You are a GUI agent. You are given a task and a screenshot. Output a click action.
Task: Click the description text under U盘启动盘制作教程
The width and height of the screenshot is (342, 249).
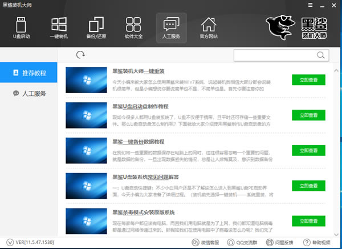tap(192, 121)
